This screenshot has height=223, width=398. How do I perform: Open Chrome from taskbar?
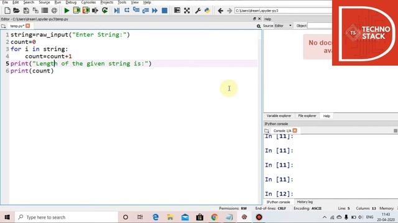click(x=214, y=217)
